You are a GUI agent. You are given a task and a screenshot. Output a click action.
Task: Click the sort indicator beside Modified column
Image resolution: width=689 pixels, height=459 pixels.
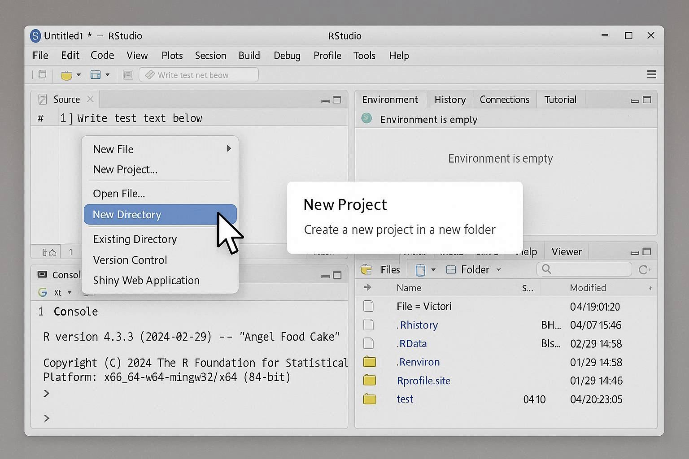pyautogui.click(x=650, y=287)
